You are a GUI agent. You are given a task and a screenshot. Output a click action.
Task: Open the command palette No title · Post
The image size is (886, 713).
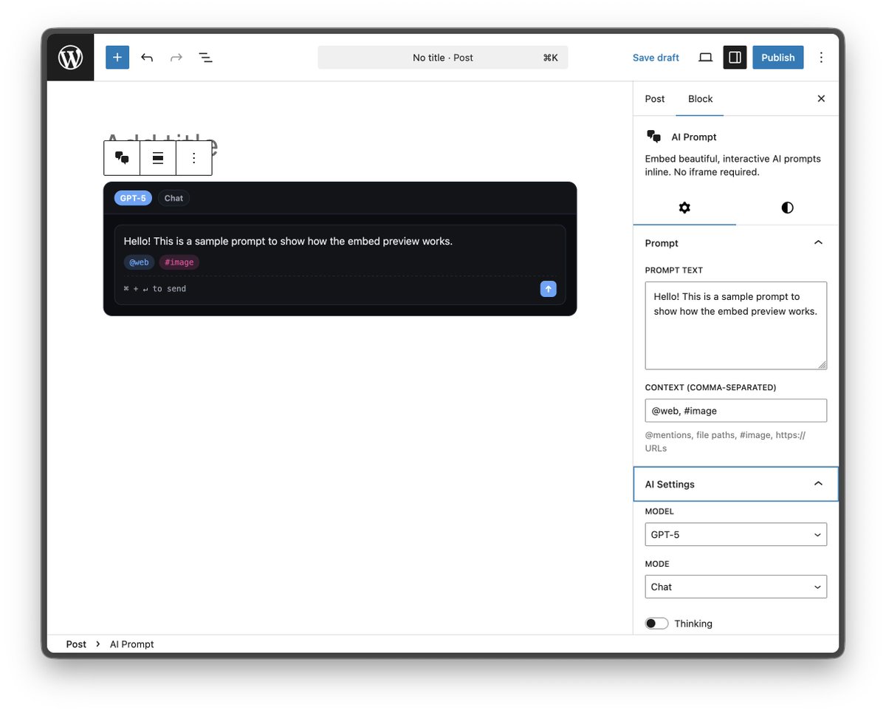click(443, 58)
